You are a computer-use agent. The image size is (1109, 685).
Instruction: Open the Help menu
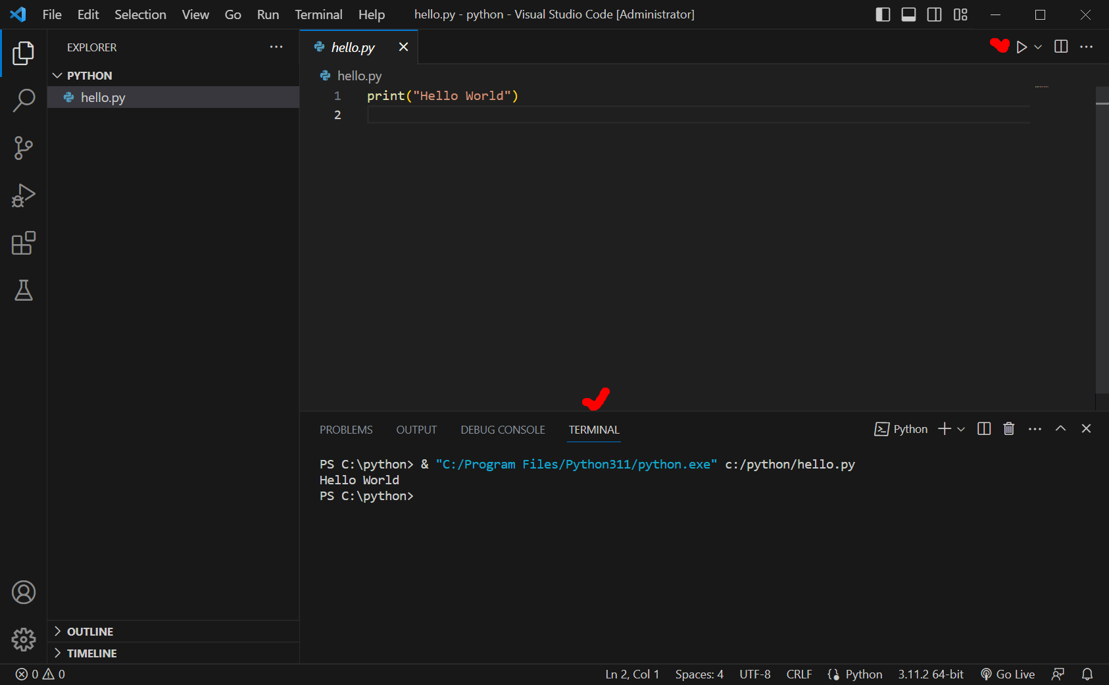click(372, 14)
